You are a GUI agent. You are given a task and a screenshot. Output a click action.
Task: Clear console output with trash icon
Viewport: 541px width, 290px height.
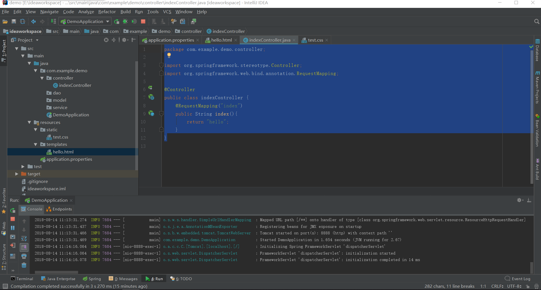[x=24, y=265]
